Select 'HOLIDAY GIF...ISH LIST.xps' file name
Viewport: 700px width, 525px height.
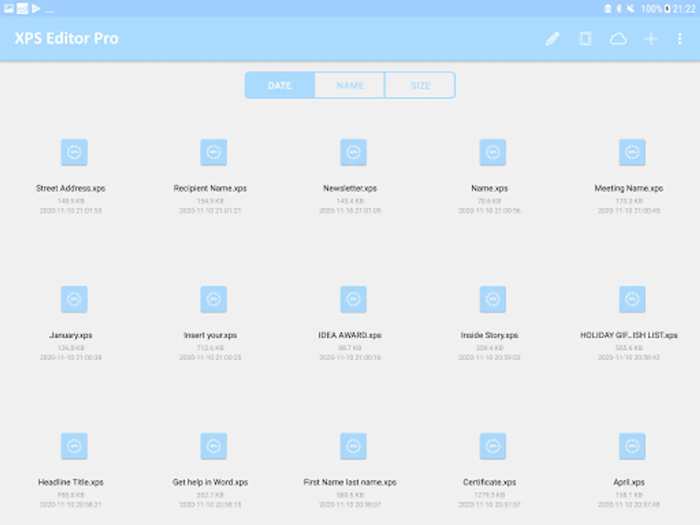click(x=629, y=335)
